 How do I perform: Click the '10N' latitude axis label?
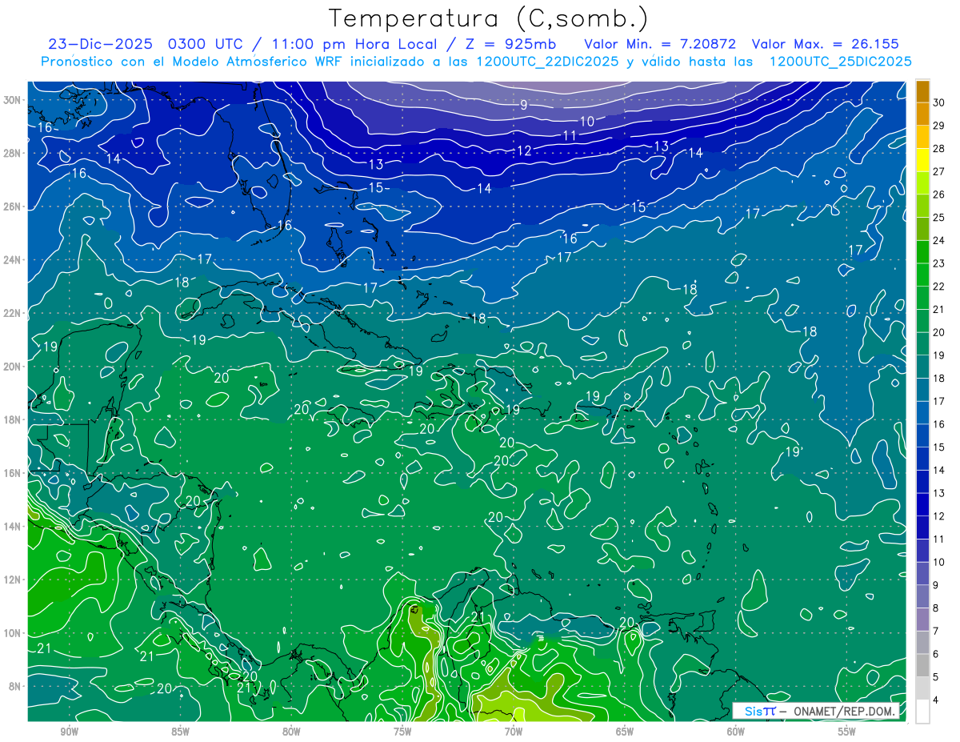(12, 633)
